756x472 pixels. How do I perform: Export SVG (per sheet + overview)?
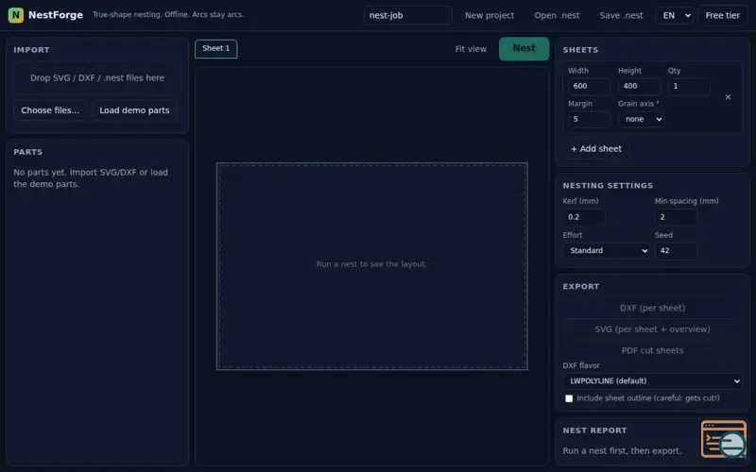[x=652, y=329]
